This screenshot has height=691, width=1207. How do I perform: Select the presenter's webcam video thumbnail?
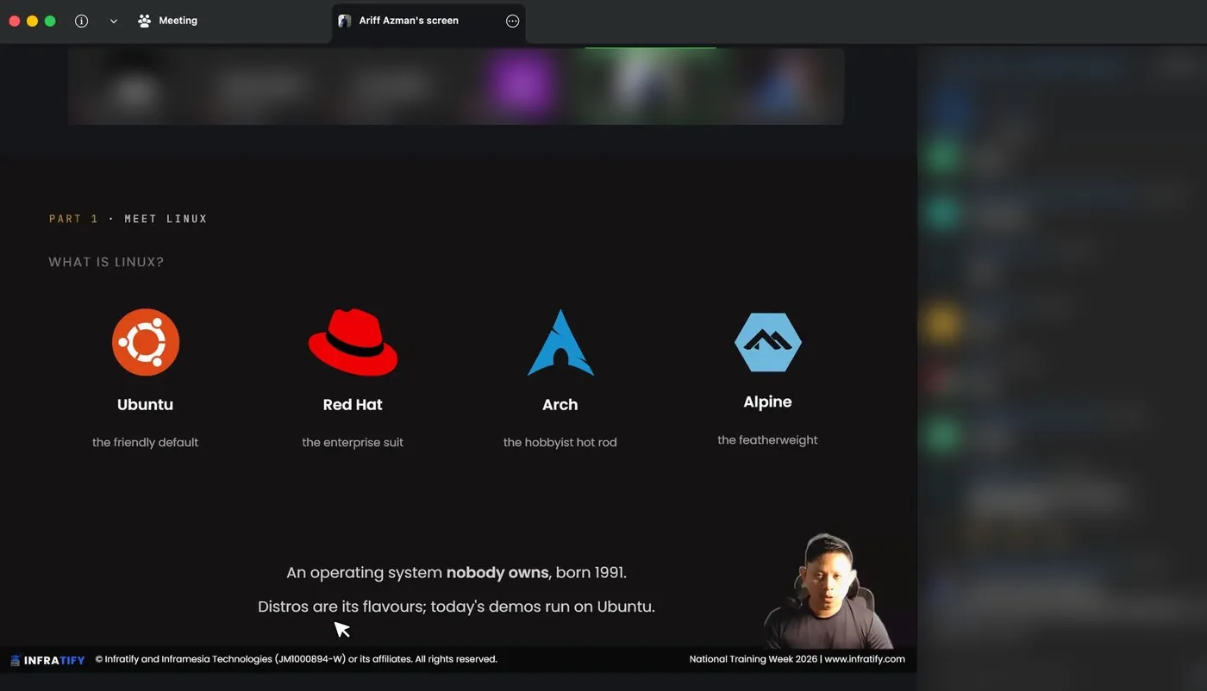pos(828,591)
